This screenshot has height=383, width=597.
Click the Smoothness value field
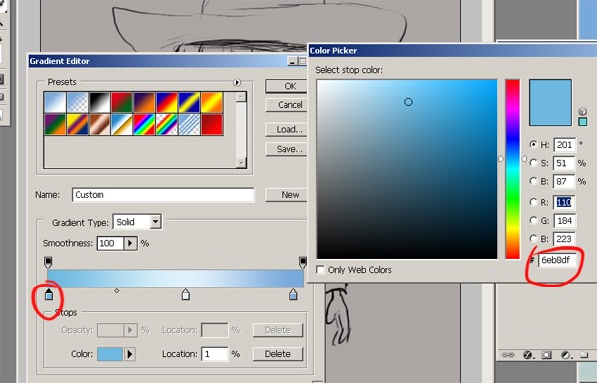(x=110, y=243)
